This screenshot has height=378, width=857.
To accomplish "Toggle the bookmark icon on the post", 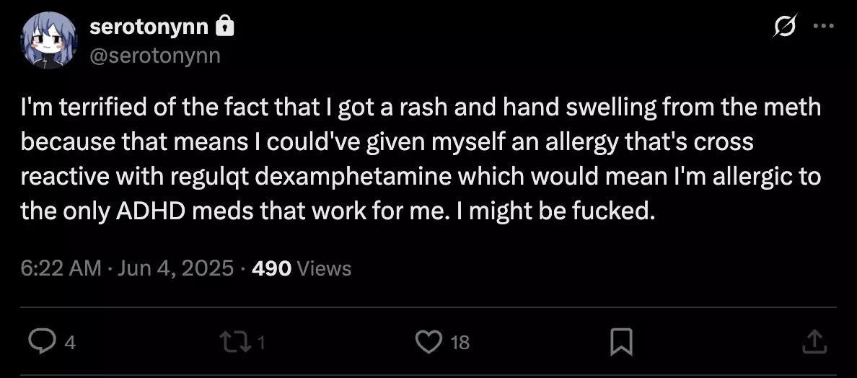I will coord(621,341).
